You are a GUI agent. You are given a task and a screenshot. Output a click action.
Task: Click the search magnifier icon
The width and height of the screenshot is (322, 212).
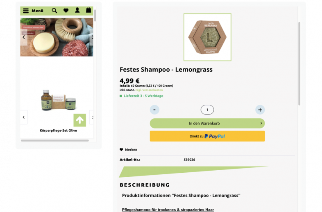tap(54, 11)
